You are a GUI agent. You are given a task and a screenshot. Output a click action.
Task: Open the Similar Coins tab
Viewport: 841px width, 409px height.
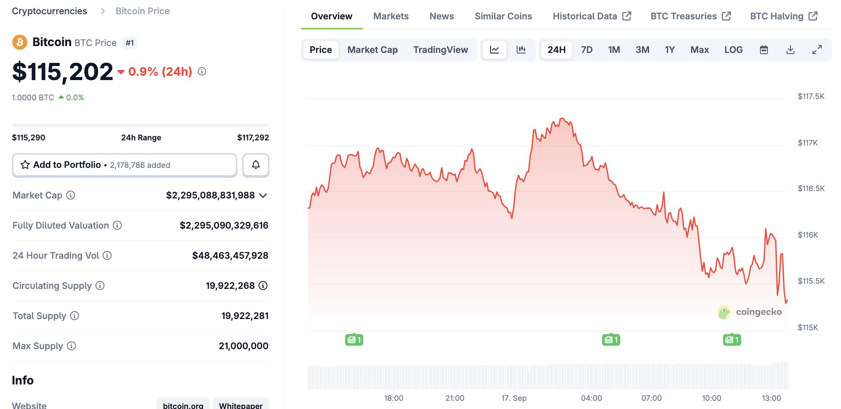click(503, 16)
